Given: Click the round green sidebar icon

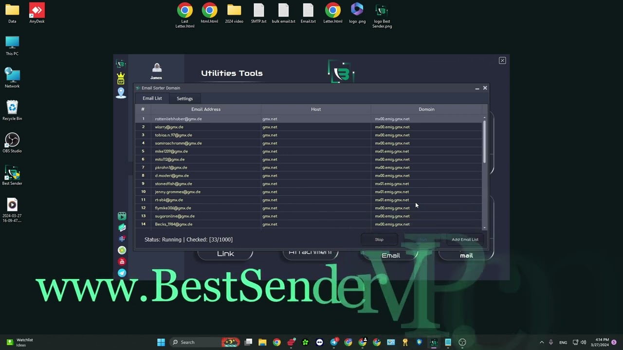Looking at the screenshot, I should (x=122, y=250).
